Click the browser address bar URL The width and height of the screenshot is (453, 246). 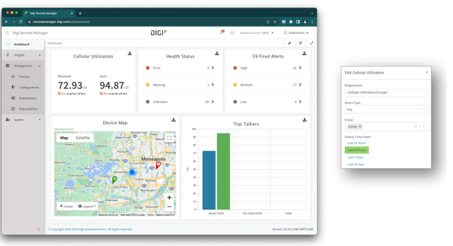[x=61, y=22]
